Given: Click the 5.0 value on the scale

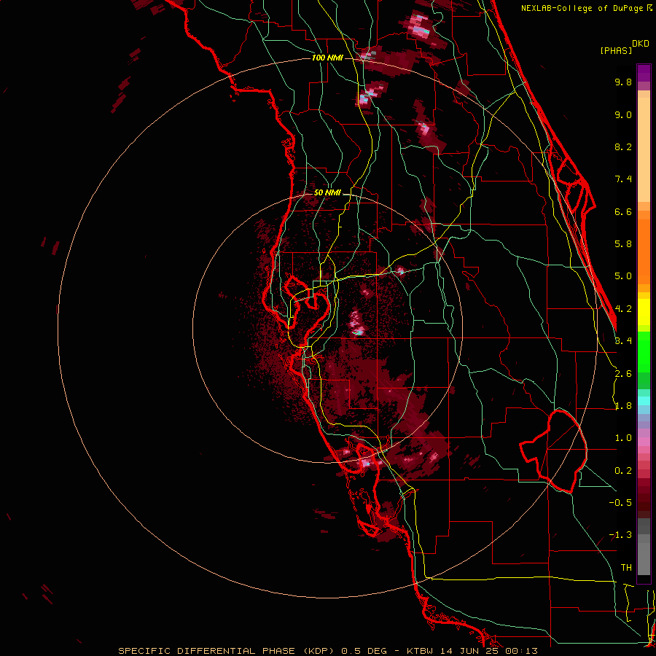Looking at the screenshot, I should pyautogui.click(x=623, y=276).
